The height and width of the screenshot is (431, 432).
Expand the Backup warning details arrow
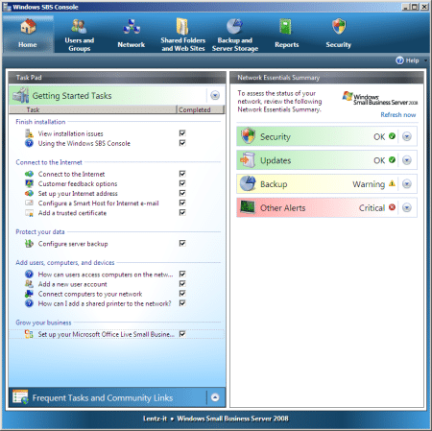pos(407,184)
